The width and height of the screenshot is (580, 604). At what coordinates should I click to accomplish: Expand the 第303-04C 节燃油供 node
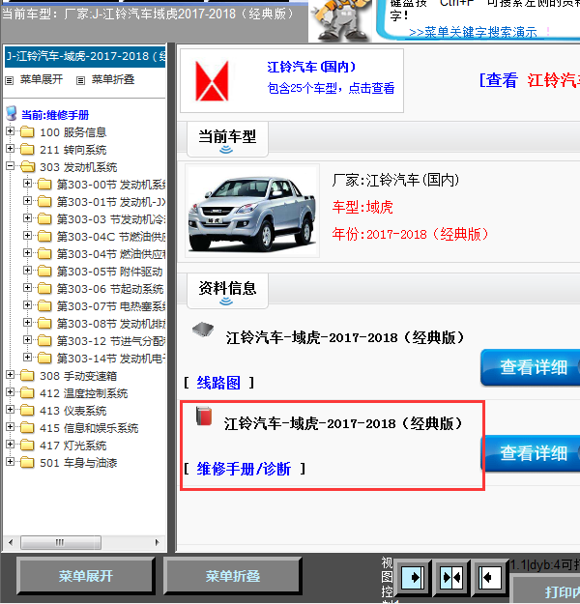27,236
